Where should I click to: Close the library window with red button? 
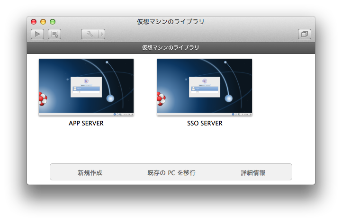click(x=34, y=22)
